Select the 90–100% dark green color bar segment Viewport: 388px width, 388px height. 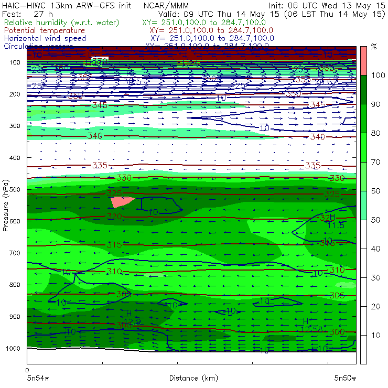click(363, 90)
